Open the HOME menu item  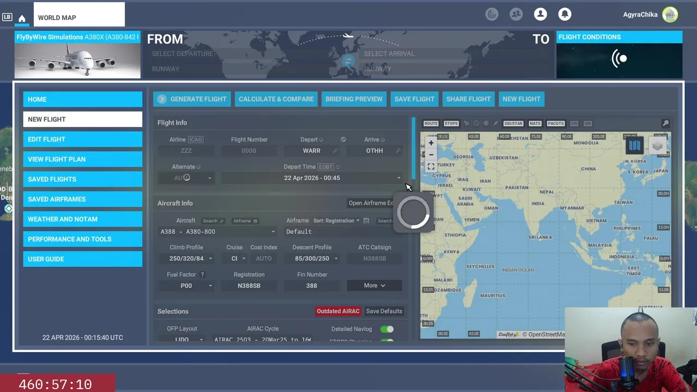click(x=83, y=99)
